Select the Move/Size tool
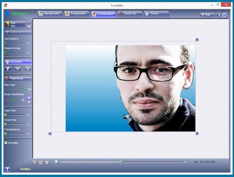Screen dimensions: 234x177 click(x=18, y=62)
